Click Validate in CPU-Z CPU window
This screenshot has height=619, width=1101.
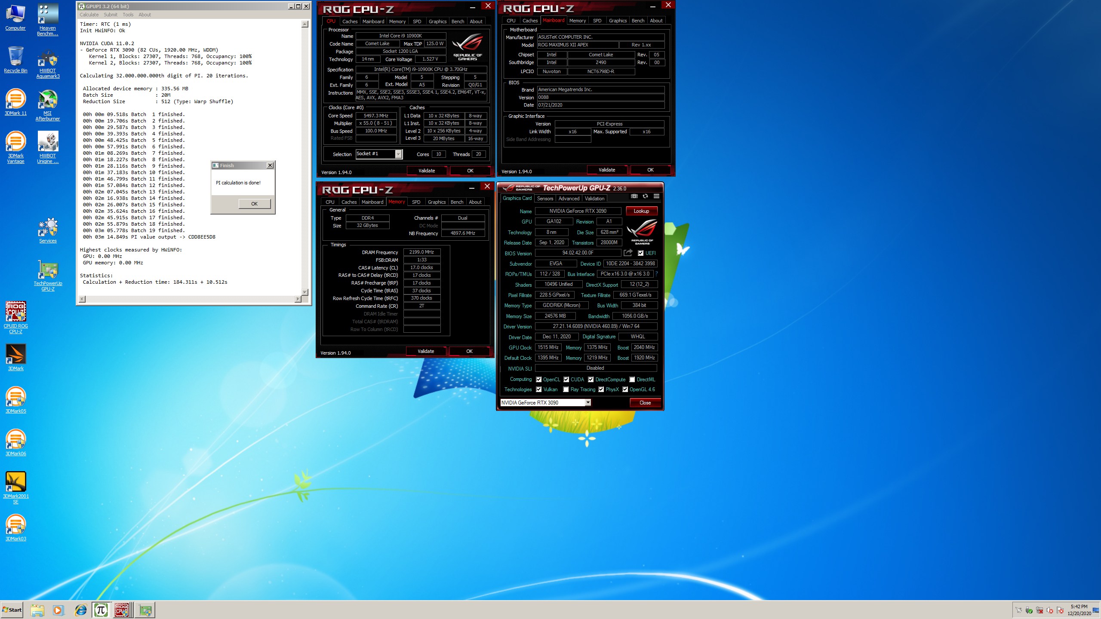[x=427, y=171]
